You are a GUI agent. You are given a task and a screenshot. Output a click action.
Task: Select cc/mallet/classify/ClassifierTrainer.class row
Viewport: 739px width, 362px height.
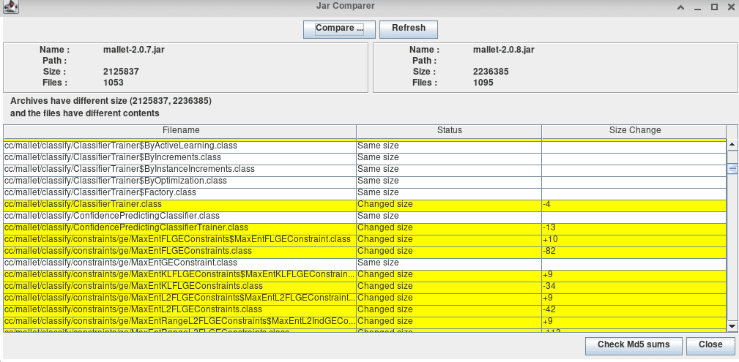click(365, 204)
